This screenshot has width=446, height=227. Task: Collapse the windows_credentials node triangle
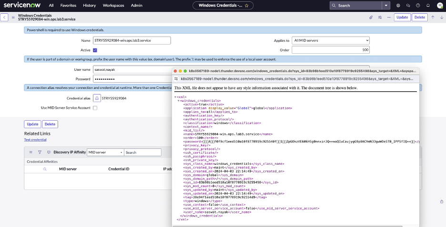pyautogui.click(x=178, y=101)
